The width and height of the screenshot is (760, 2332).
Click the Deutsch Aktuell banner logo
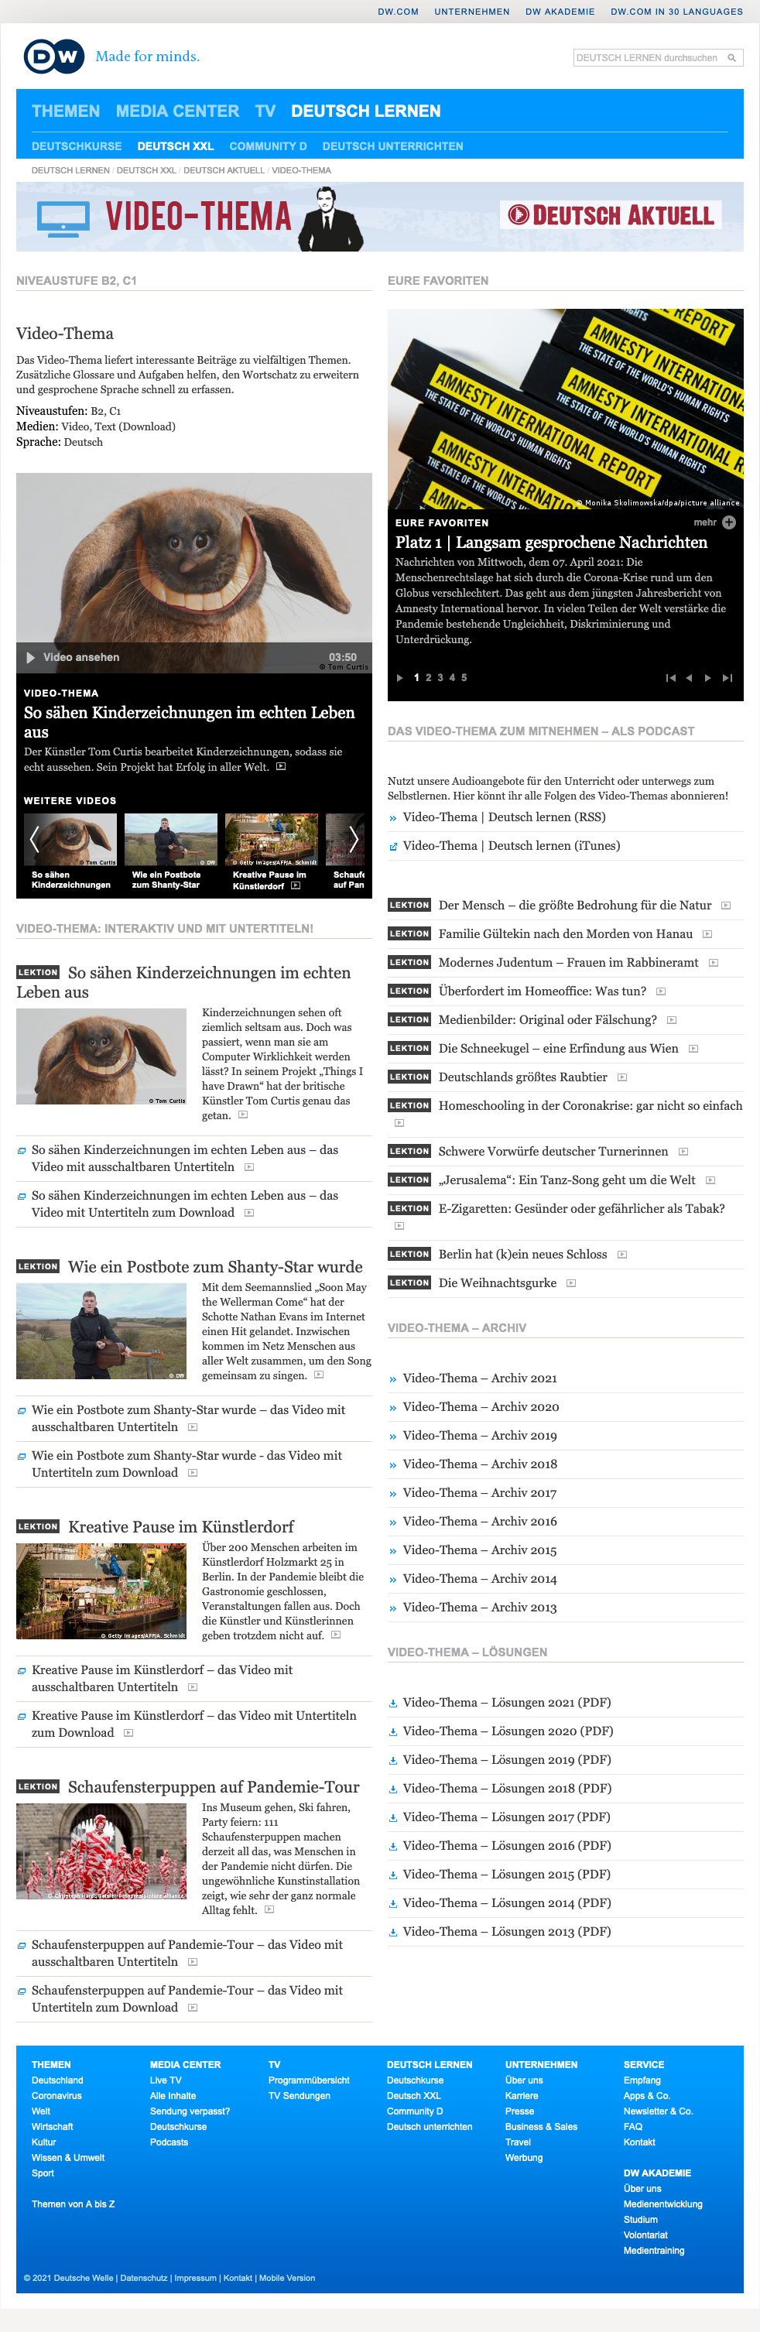click(x=611, y=214)
